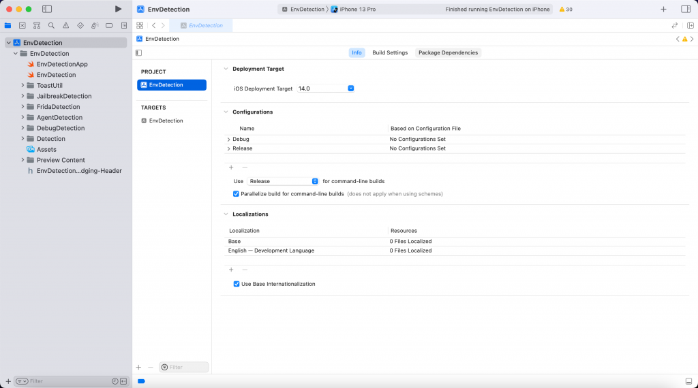Toggle Use Base Internationalization checkbox
This screenshot has width=698, height=388.
(237, 284)
